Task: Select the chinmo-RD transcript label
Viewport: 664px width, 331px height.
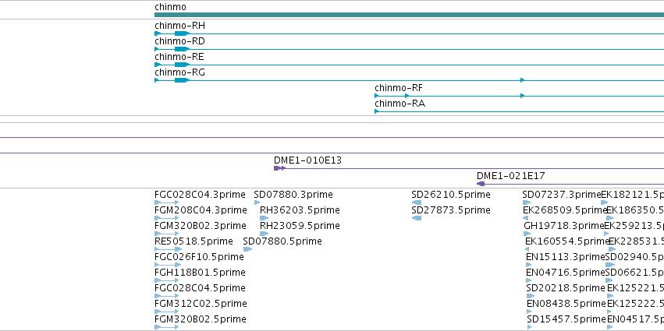Action: point(179,41)
